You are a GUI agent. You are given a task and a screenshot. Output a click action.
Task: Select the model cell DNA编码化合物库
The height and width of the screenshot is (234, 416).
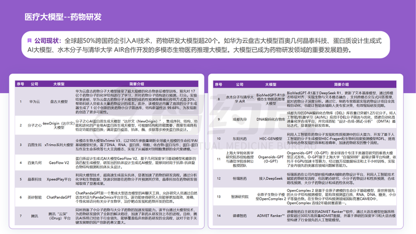point(270,120)
